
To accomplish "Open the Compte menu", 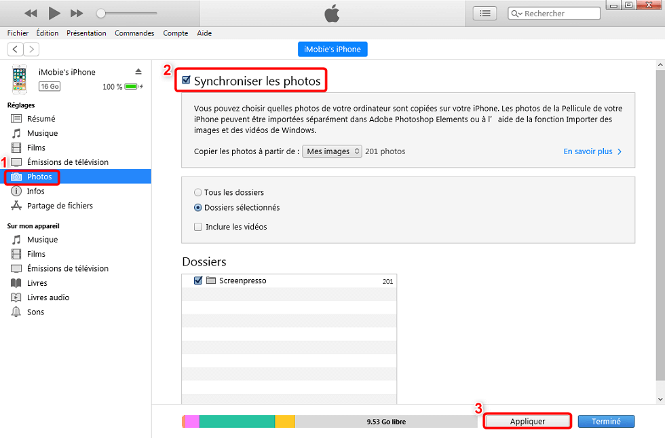I will (x=176, y=33).
